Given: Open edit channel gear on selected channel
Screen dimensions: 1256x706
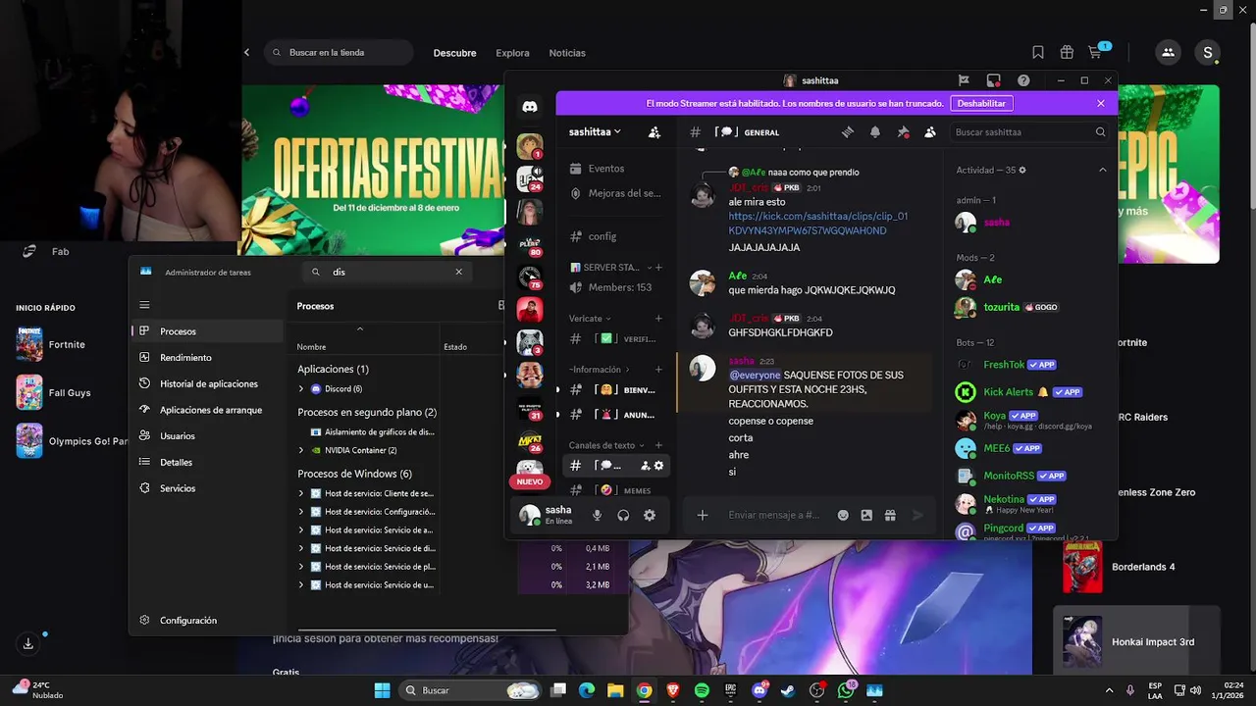Looking at the screenshot, I should click(659, 466).
